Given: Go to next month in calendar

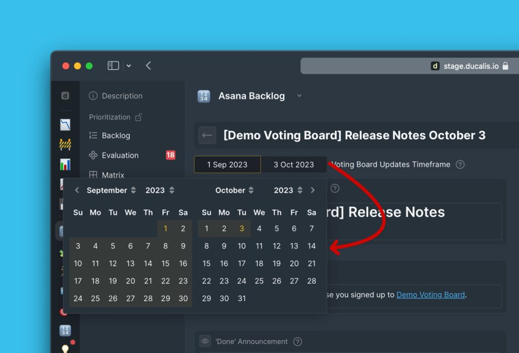Looking at the screenshot, I should [313, 190].
